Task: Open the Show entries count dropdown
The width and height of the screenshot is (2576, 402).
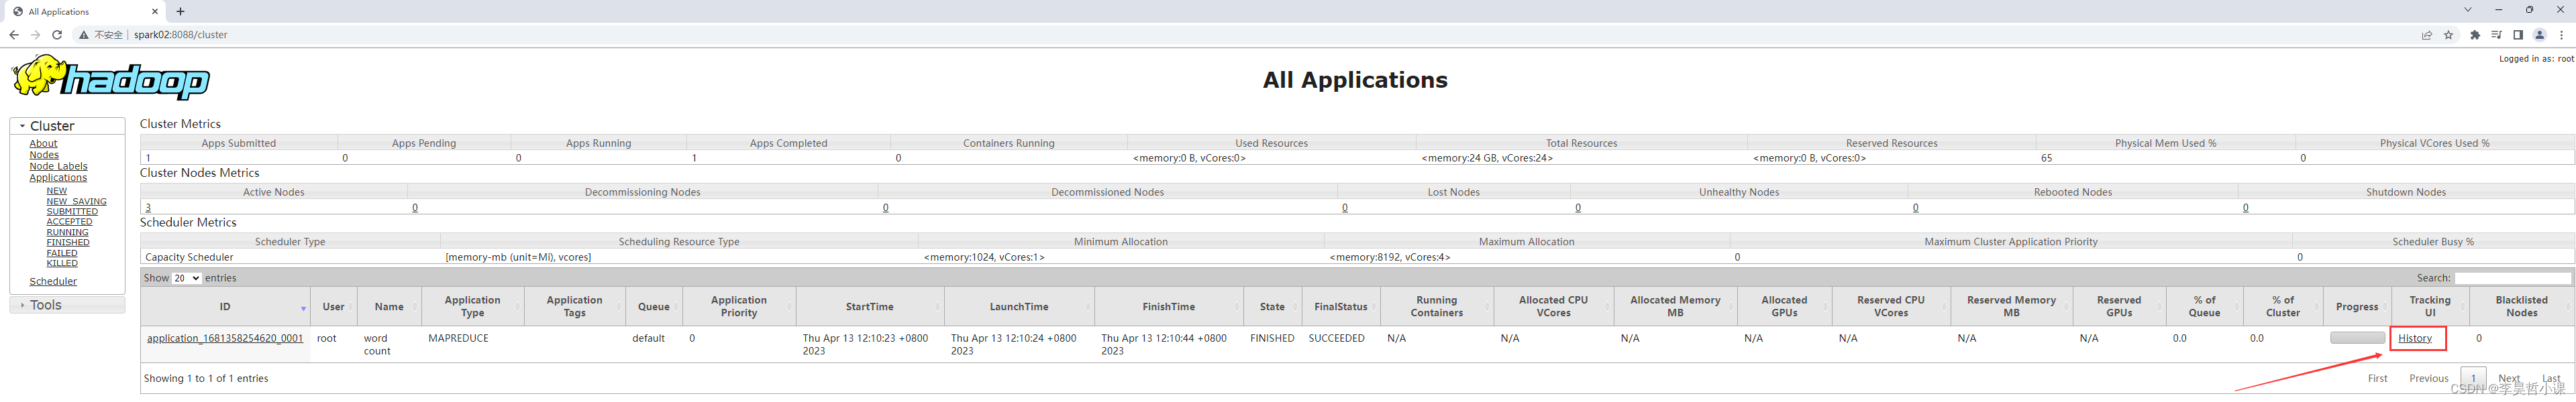Action: (187, 278)
